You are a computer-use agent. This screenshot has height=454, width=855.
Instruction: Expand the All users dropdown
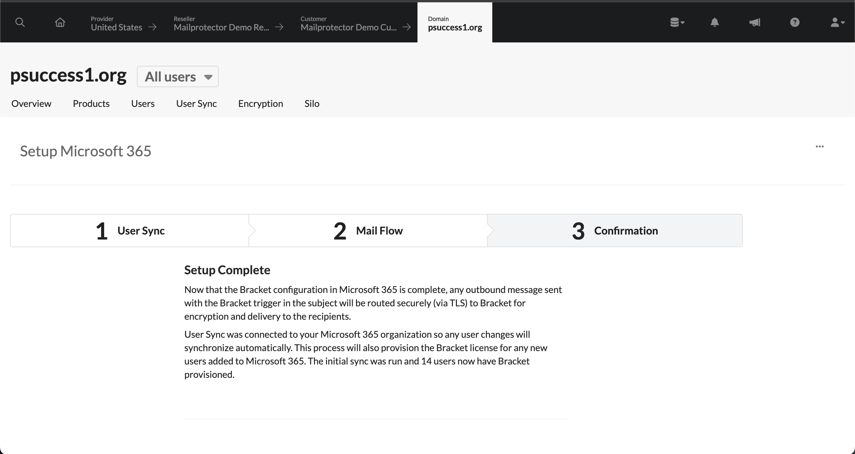[x=178, y=77]
